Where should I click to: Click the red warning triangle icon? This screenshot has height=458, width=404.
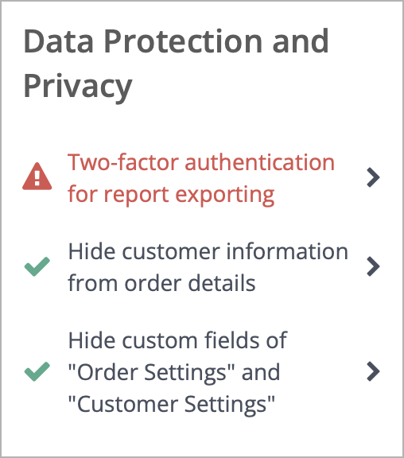[37, 177]
